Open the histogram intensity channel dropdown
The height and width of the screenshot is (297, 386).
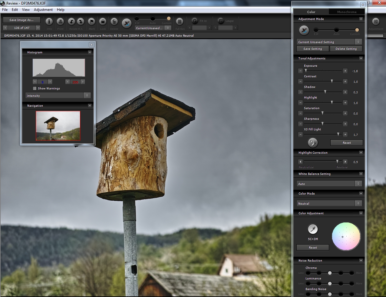click(58, 95)
